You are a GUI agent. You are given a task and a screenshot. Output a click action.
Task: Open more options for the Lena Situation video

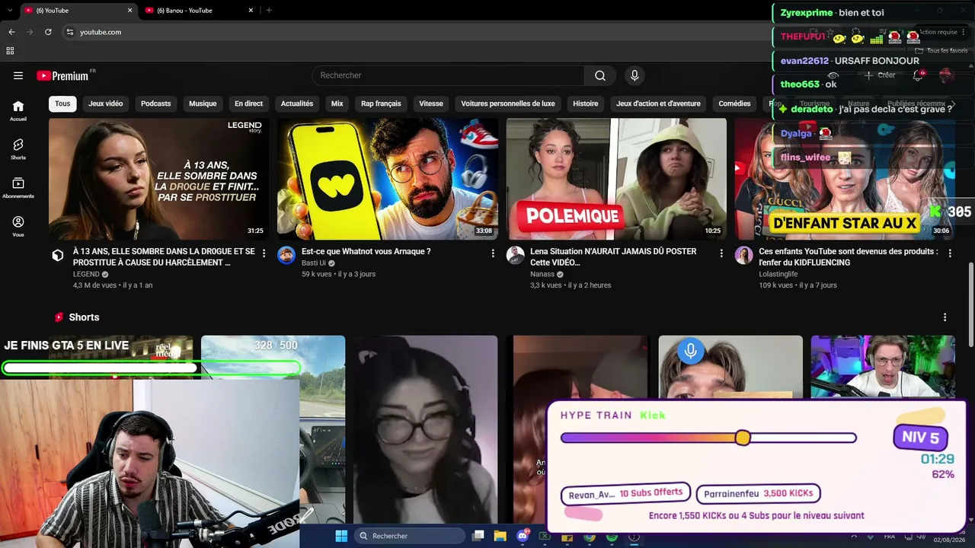pos(721,253)
